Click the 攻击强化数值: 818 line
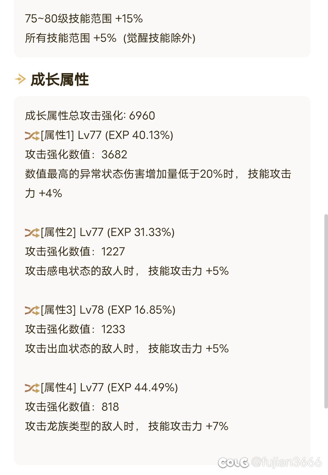Viewport: 328px width, 475px height. pyautogui.click(x=72, y=407)
